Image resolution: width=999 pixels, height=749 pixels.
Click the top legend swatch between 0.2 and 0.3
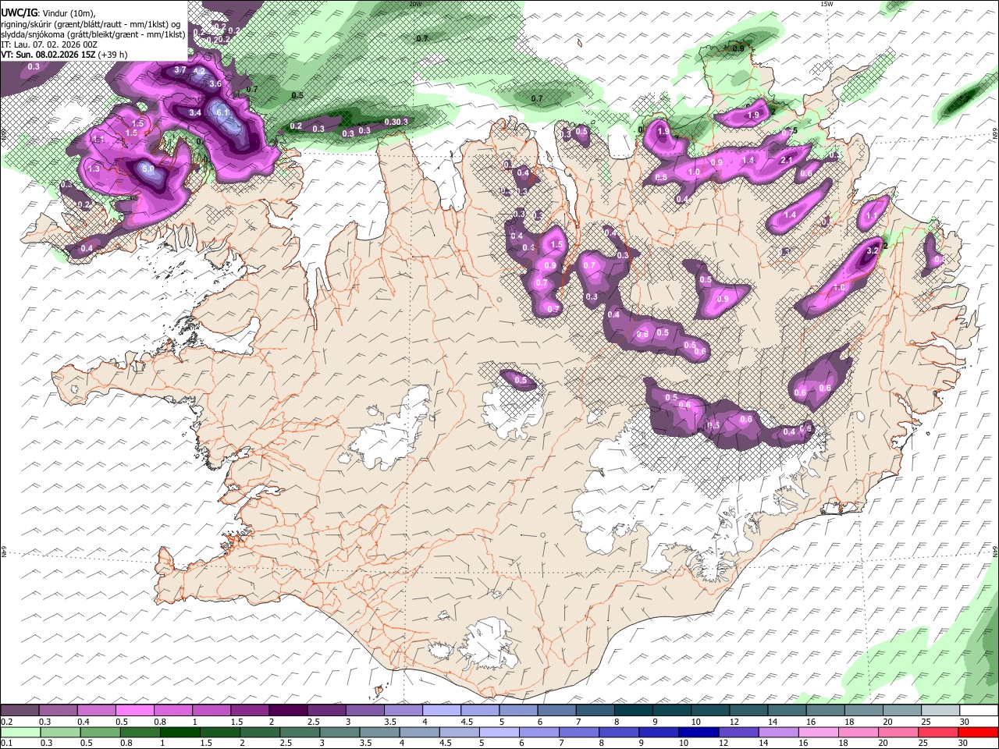[20, 711]
